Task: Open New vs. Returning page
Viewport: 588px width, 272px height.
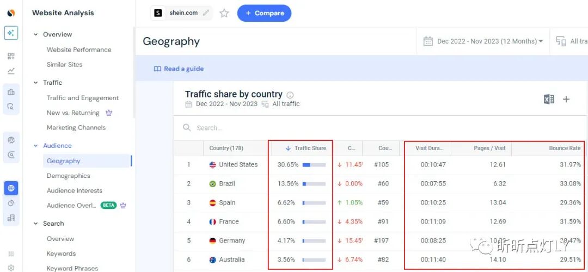Action: click(x=73, y=113)
